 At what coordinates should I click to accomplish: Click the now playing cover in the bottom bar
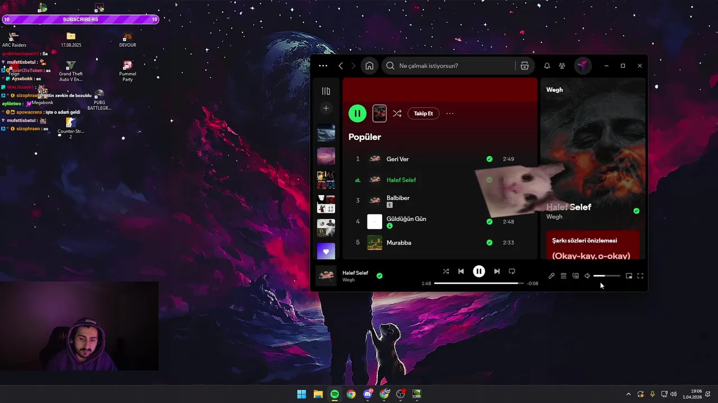tap(326, 275)
